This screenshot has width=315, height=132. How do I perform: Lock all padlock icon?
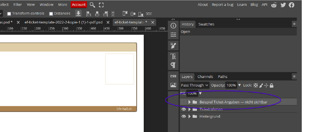(x=271, y=85)
